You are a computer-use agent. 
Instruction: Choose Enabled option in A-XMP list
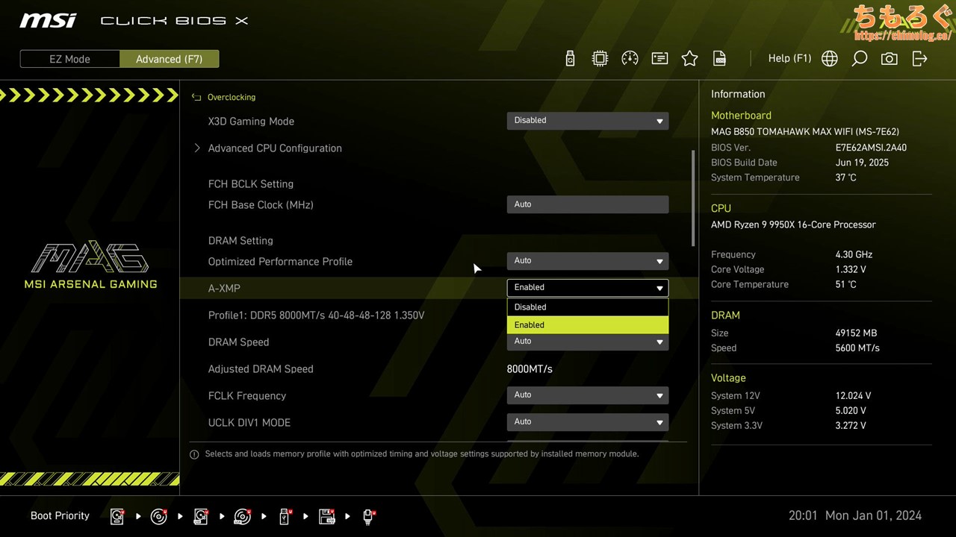[x=587, y=325]
